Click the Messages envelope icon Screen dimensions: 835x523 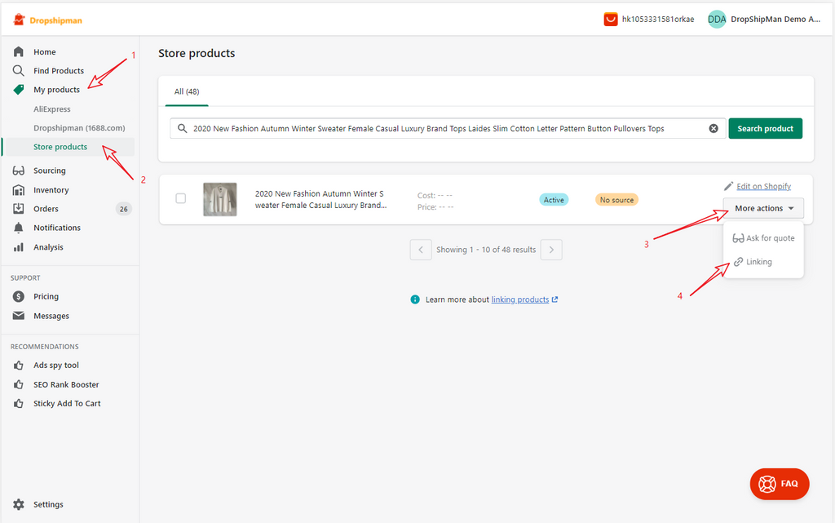point(19,315)
